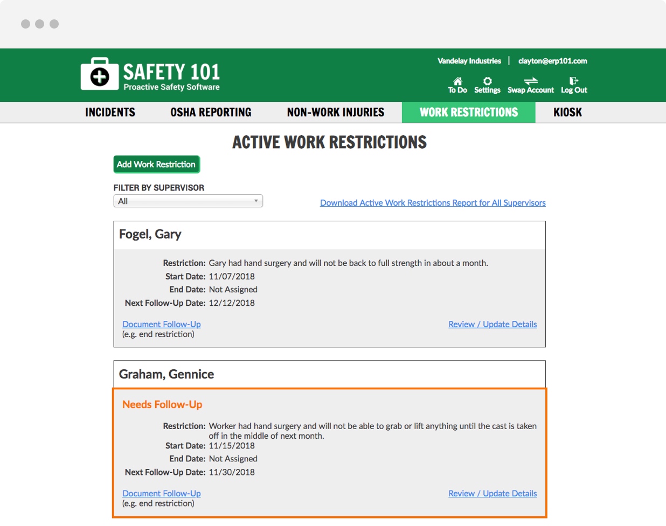The image size is (666, 526).
Task: Click the Vandelay Industries company name
Action: (x=469, y=61)
